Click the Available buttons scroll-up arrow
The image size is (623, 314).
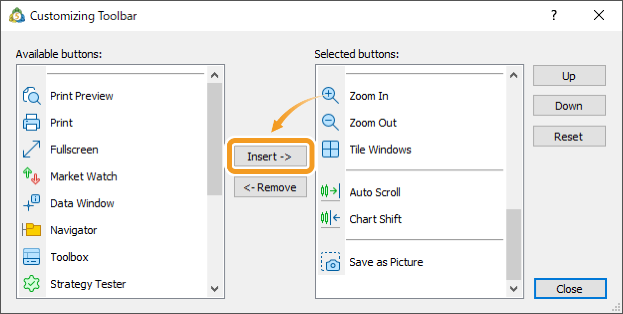pyautogui.click(x=215, y=75)
